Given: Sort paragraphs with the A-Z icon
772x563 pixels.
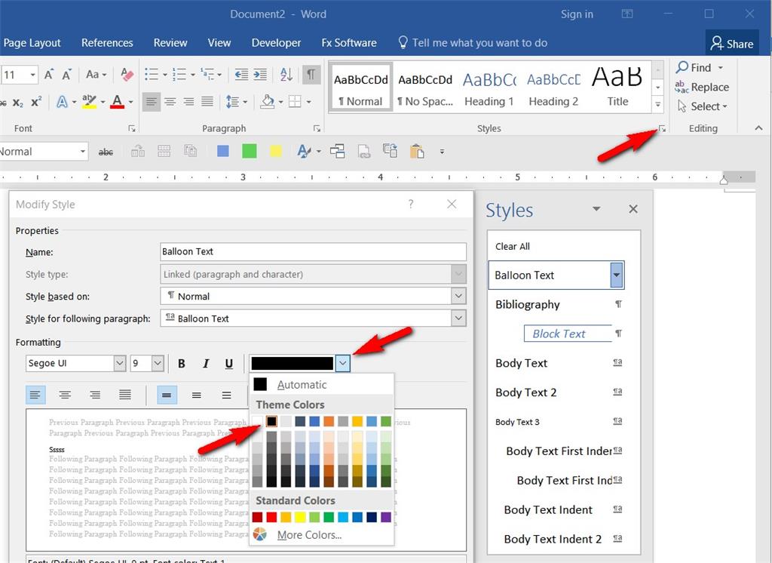Looking at the screenshot, I should tap(286, 75).
